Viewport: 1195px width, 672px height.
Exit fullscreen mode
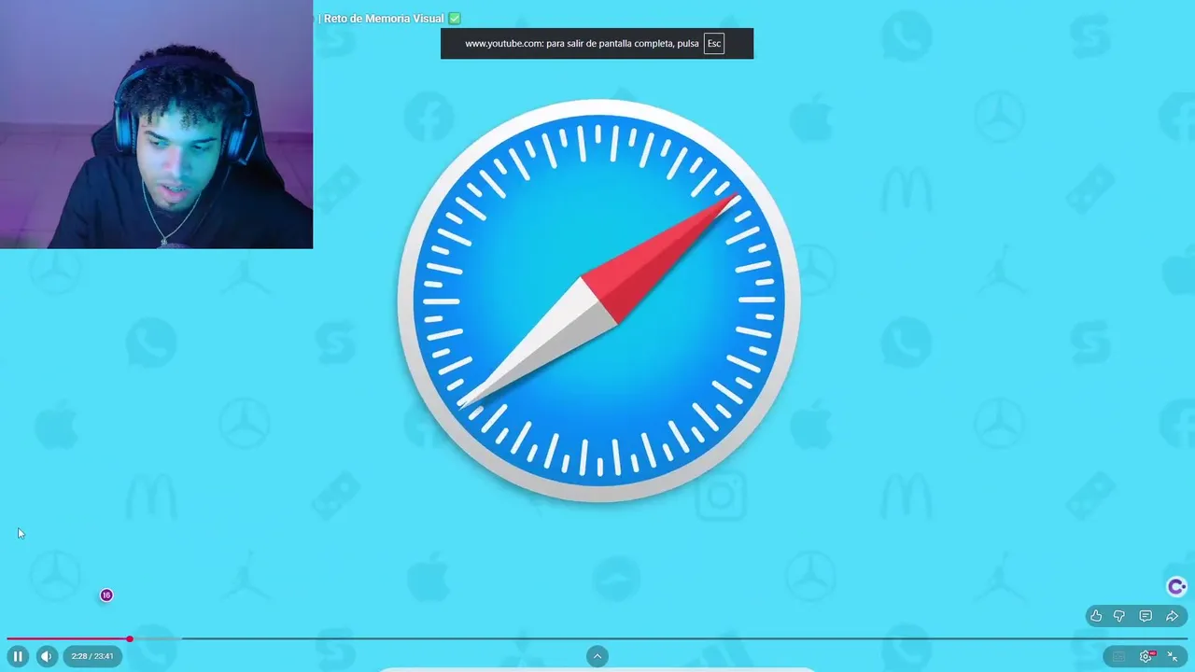(x=1173, y=656)
